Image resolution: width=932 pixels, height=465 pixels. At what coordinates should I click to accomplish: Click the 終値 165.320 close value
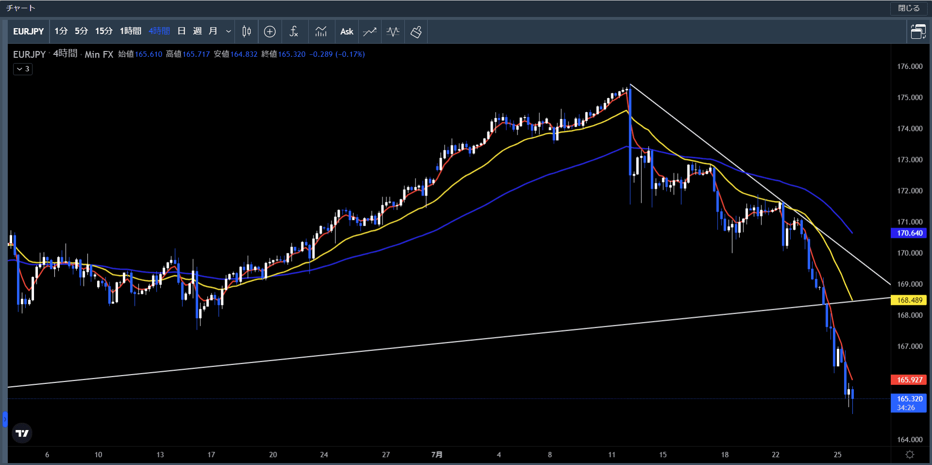[x=283, y=54]
